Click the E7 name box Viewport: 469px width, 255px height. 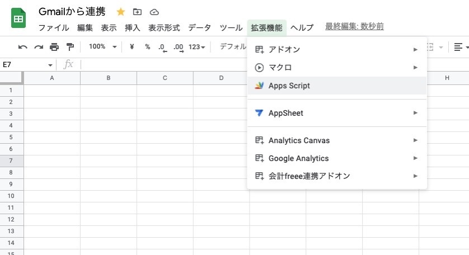pyautogui.click(x=24, y=64)
